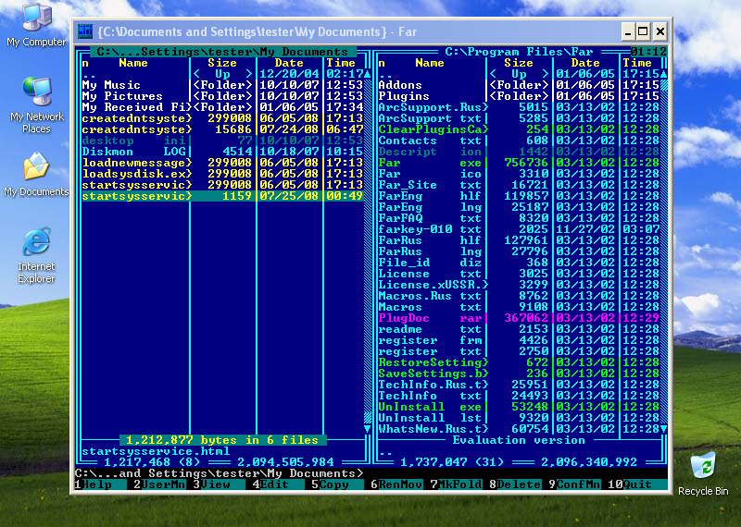Screen dimensions: 741x527
Task: Select the Descript ion file row
Action: point(519,152)
